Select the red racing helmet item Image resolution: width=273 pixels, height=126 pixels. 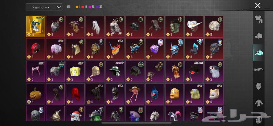(35, 49)
